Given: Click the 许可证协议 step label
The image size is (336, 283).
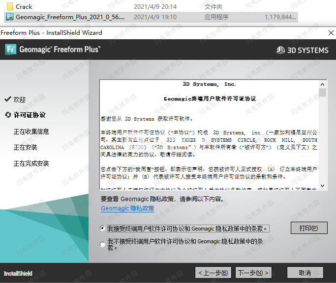Looking at the screenshot, I should pyautogui.click(x=30, y=115).
